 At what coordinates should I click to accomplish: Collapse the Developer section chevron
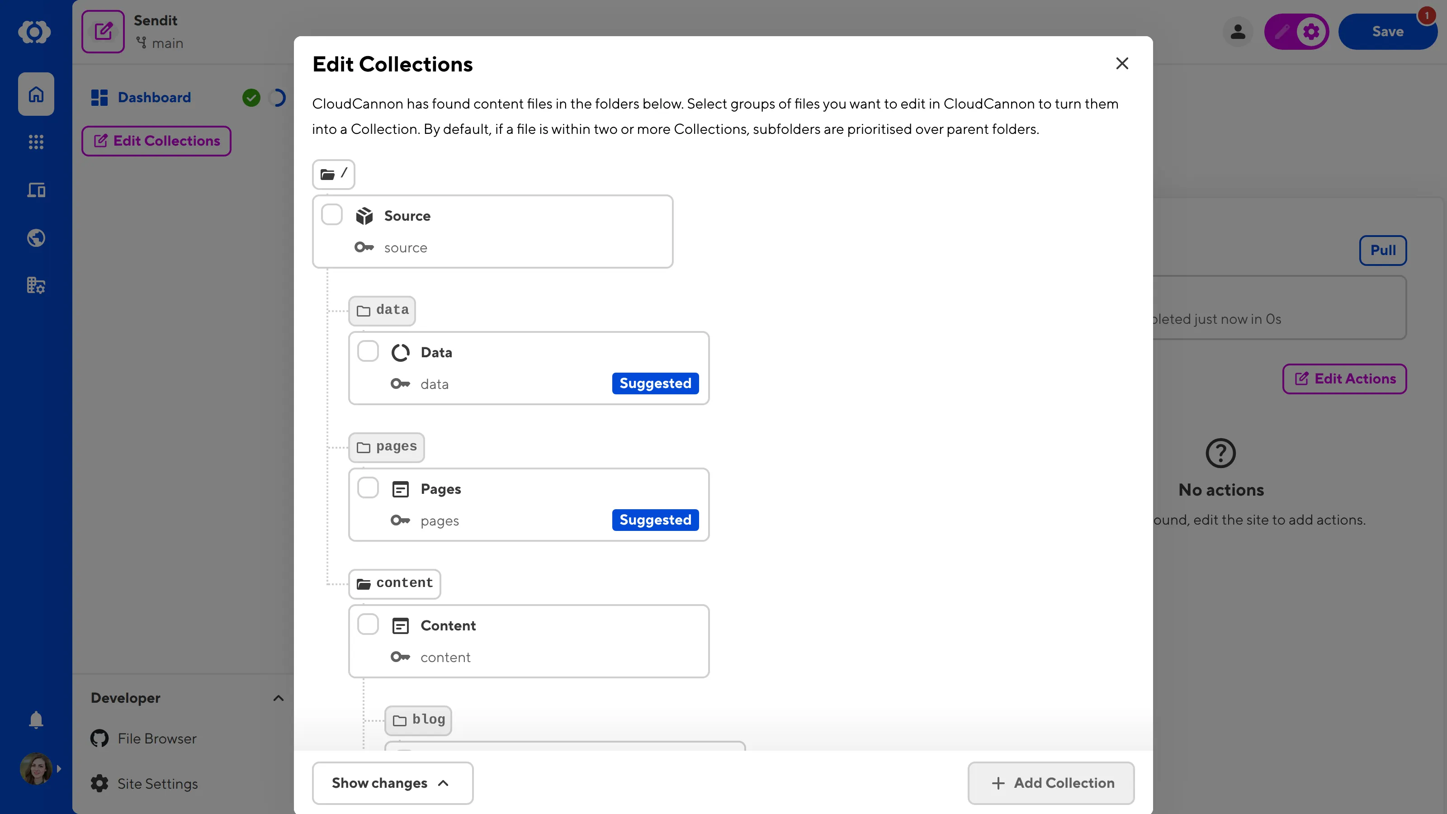tap(278, 698)
